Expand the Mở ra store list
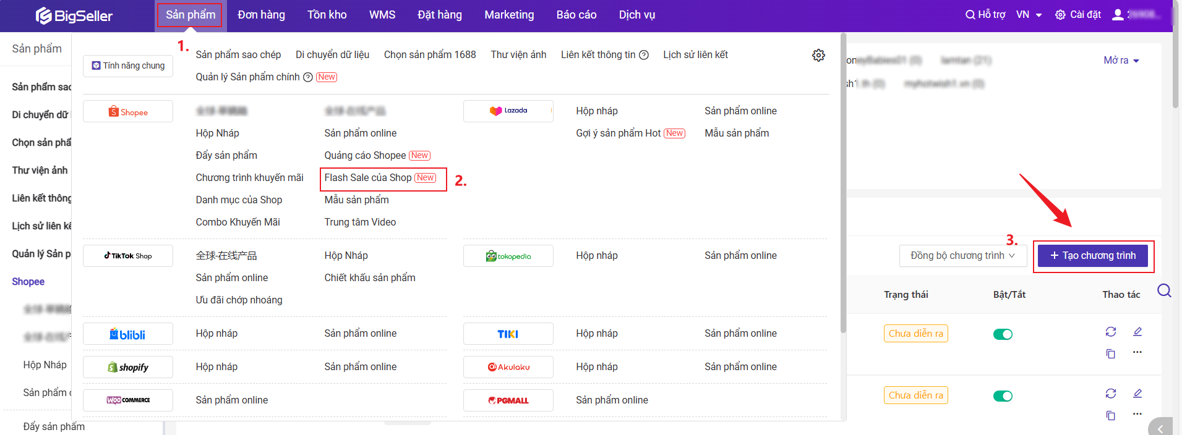The image size is (1182, 435). tap(1121, 61)
